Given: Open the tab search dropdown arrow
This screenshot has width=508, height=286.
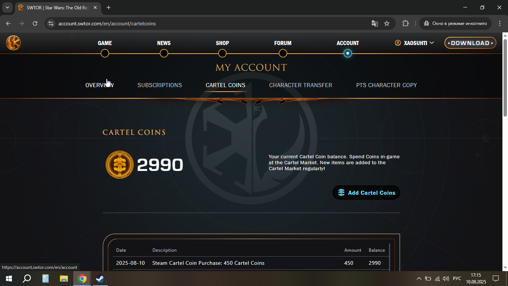Looking at the screenshot, I should point(7,7).
